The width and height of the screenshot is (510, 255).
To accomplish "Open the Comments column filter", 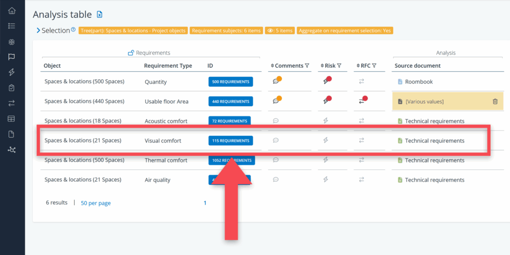I will pos(307,66).
